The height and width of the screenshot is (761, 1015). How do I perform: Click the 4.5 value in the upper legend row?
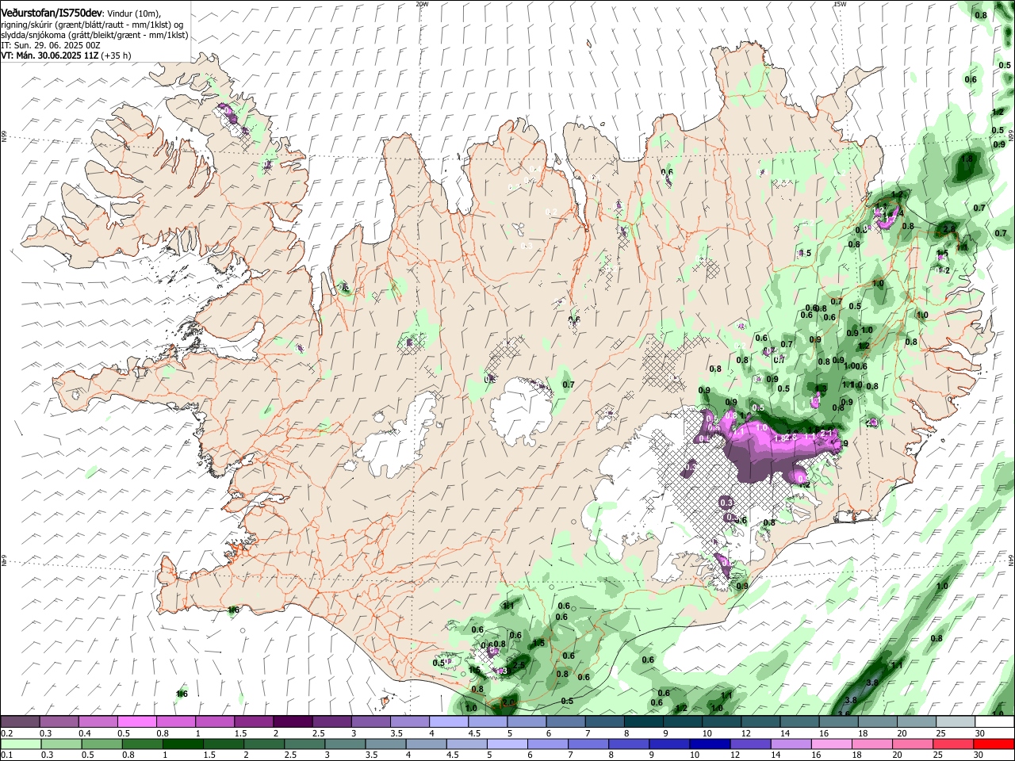pos(475,733)
